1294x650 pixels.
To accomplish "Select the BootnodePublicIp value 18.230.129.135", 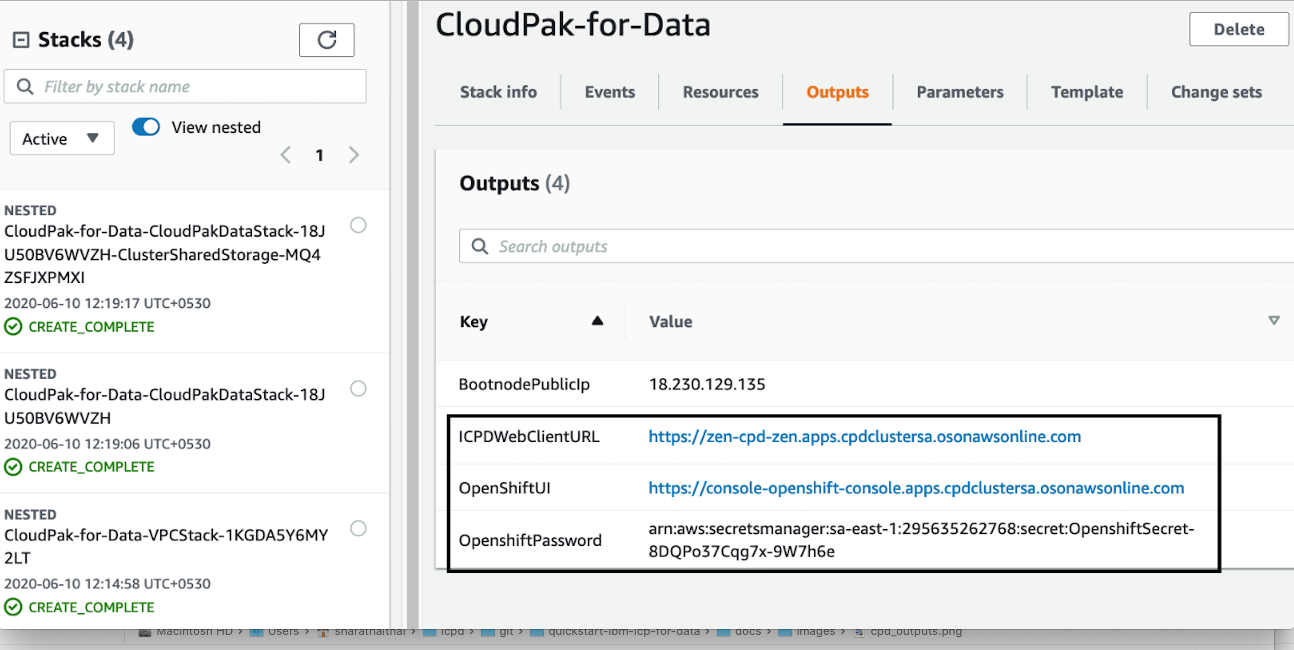I will click(707, 384).
